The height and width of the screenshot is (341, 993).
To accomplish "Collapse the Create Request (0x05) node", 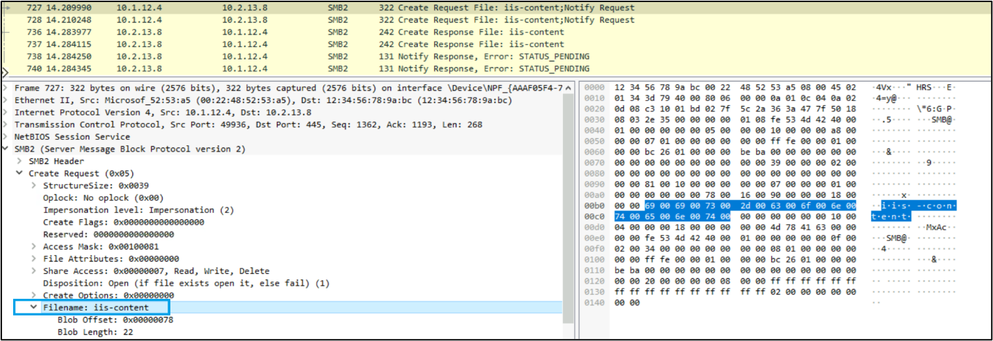I will [x=19, y=174].
